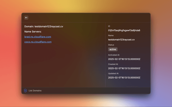Click the Name Servers: heading
This screenshot has width=172, height=107.
pos(33,32)
